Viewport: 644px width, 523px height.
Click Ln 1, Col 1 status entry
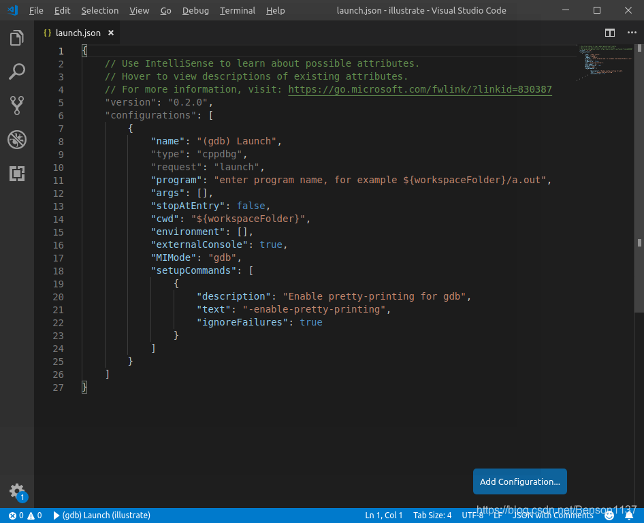click(383, 516)
